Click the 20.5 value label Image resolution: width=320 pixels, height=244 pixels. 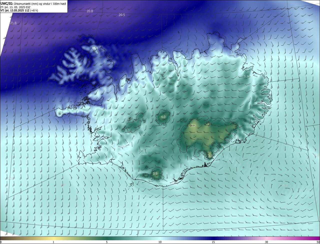[122, 15]
